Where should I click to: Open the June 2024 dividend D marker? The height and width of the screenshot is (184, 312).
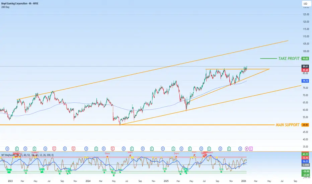(124, 149)
